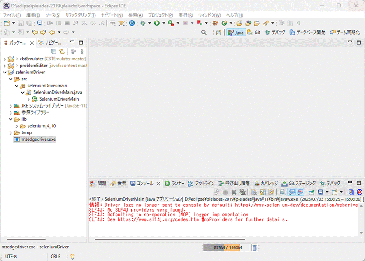Click the Open Task folder icon
The width and height of the screenshot is (365, 261).
(256, 23)
